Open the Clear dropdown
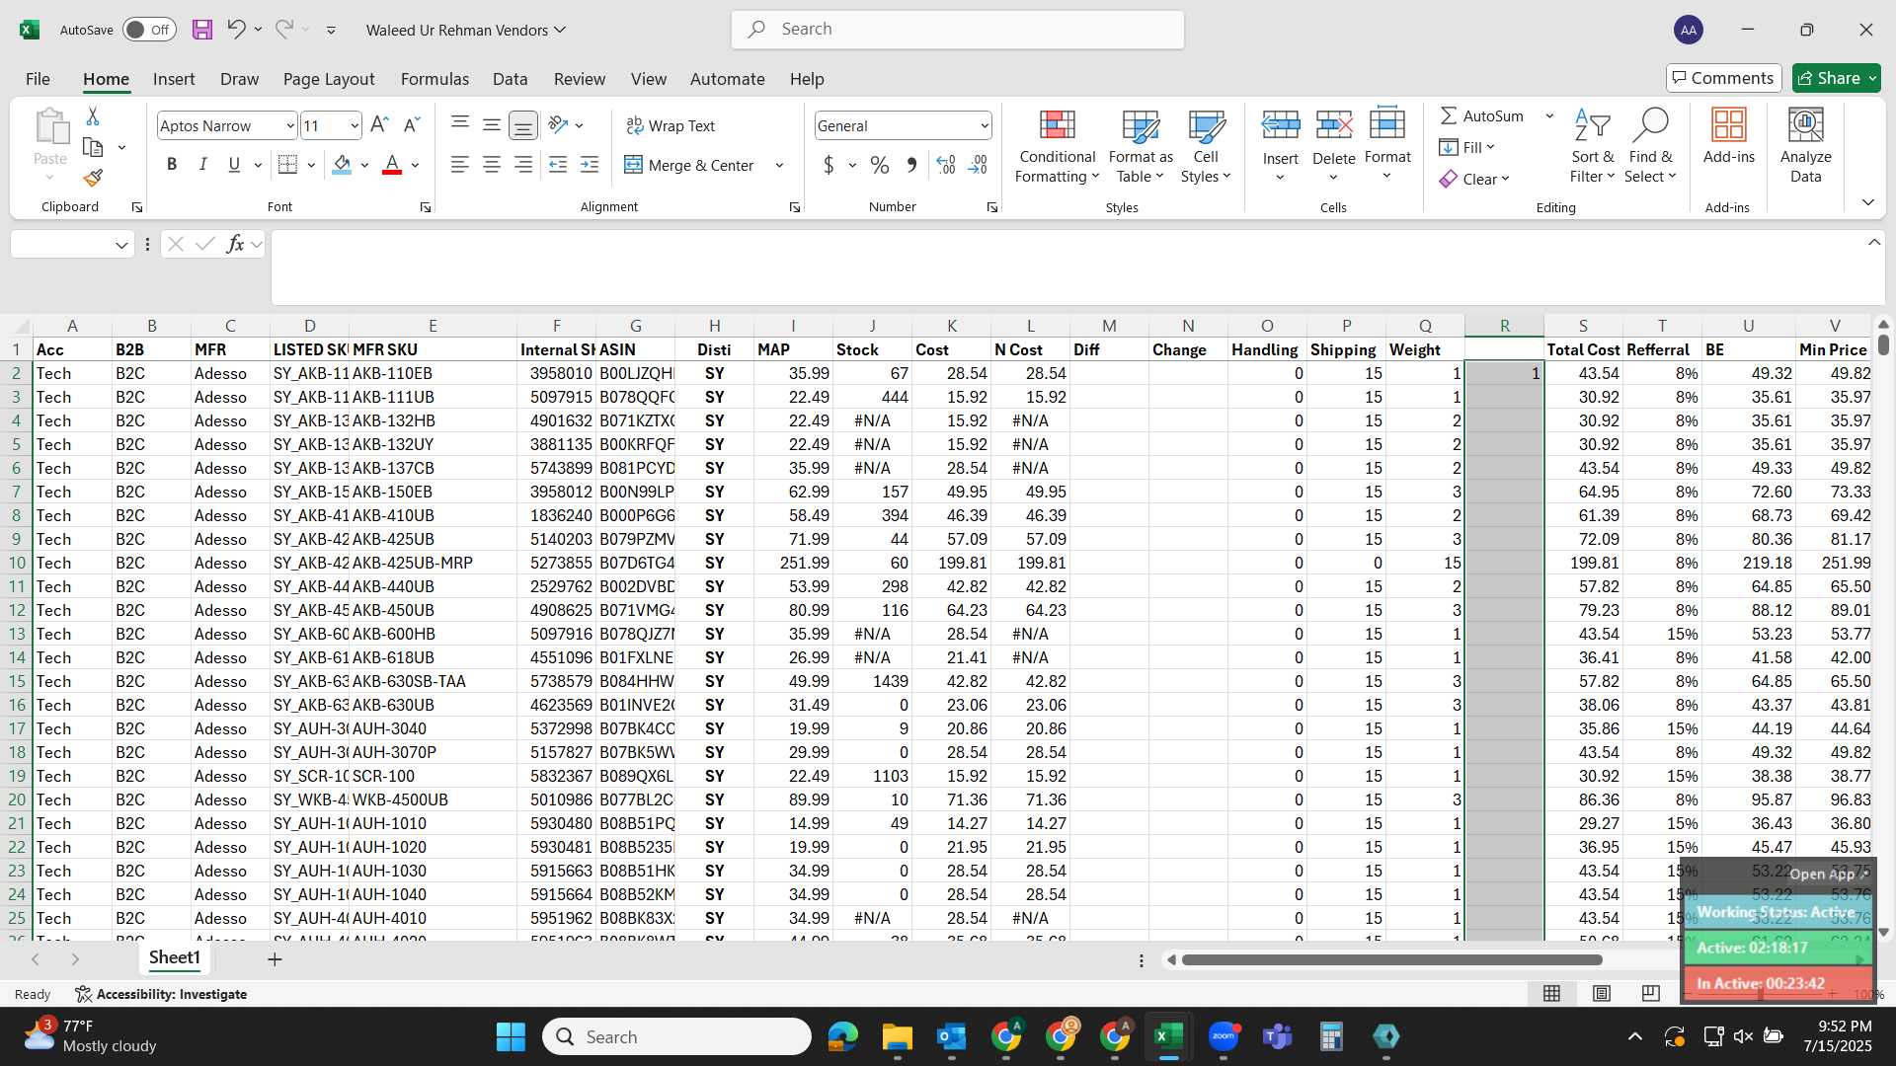1896x1066 pixels. [1474, 179]
